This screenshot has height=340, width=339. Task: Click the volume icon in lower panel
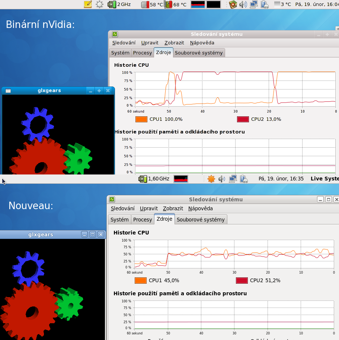222,179
